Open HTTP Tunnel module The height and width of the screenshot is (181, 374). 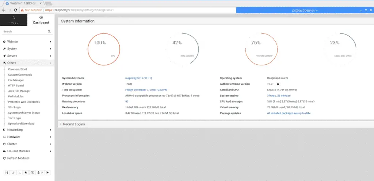pos(16,86)
